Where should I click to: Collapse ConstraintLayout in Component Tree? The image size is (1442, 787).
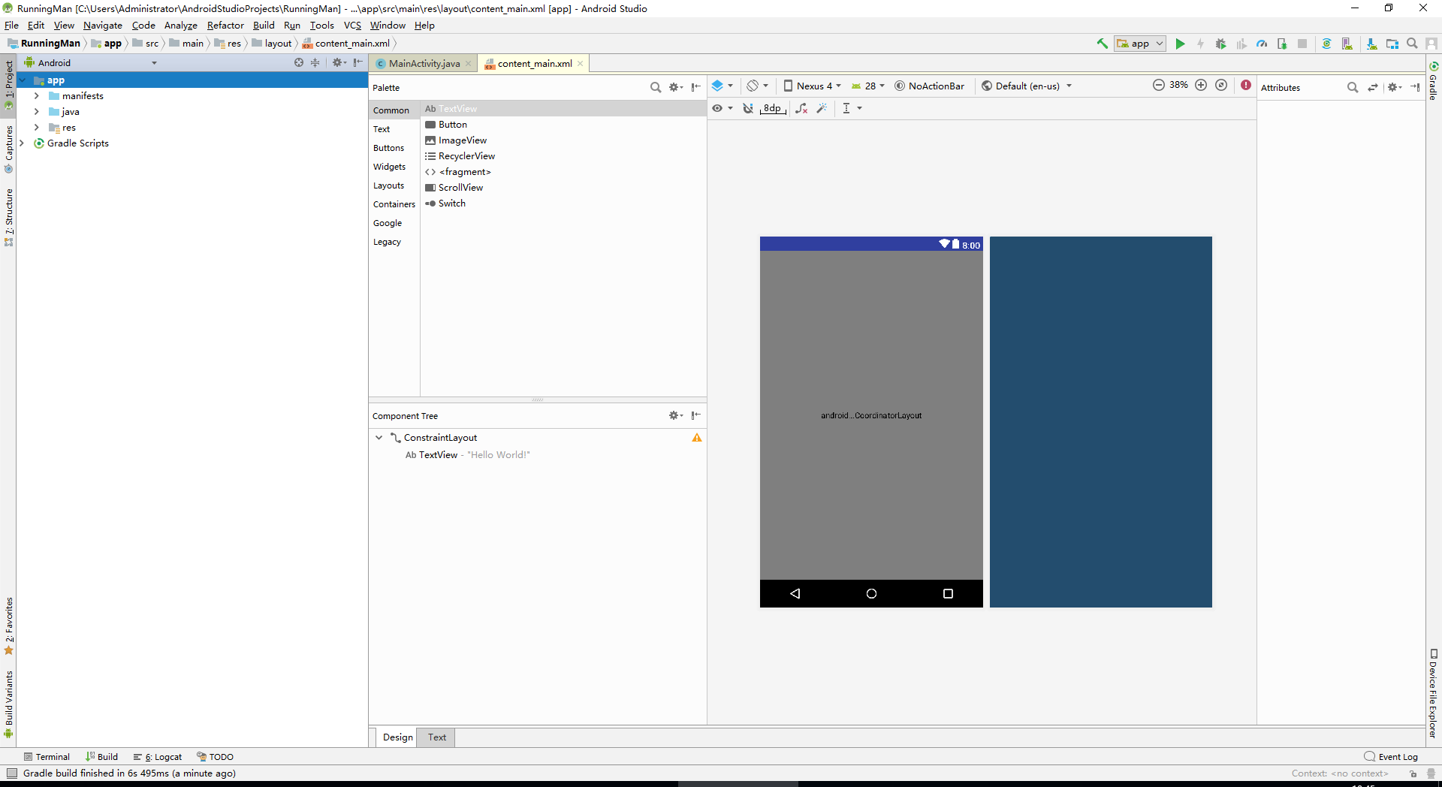(379, 438)
